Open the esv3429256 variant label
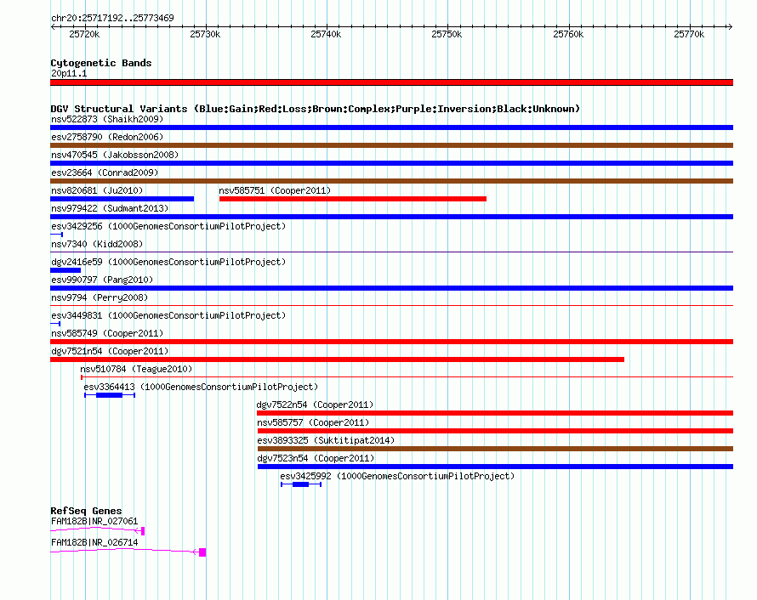The height and width of the screenshot is (600, 757). click(x=168, y=226)
